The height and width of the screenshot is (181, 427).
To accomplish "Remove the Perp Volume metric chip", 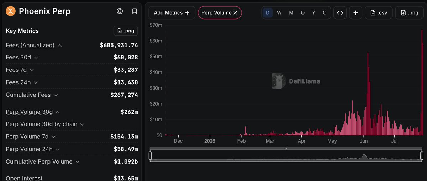I will (235, 13).
